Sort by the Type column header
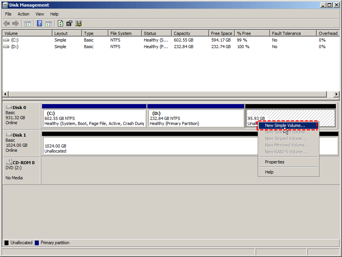The image size is (342, 257). click(95, 33)
